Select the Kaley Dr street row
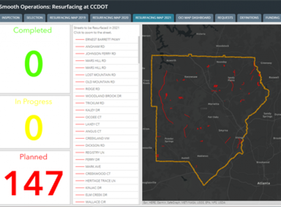 pos(106,110)
